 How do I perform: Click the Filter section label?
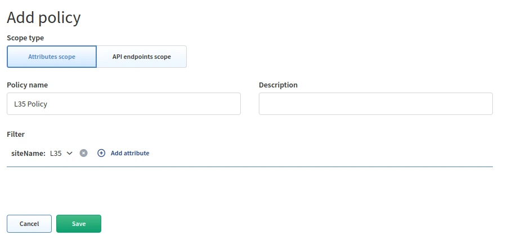pos(16,134)
